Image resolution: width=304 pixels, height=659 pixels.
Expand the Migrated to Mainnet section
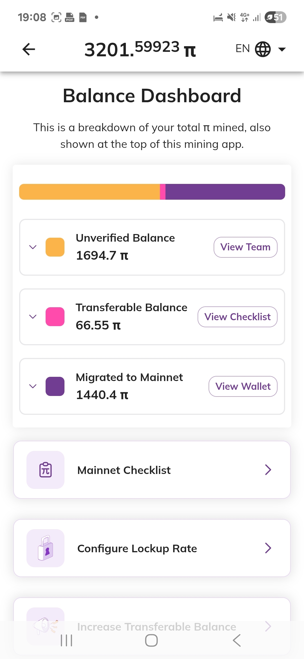(33, 386)
